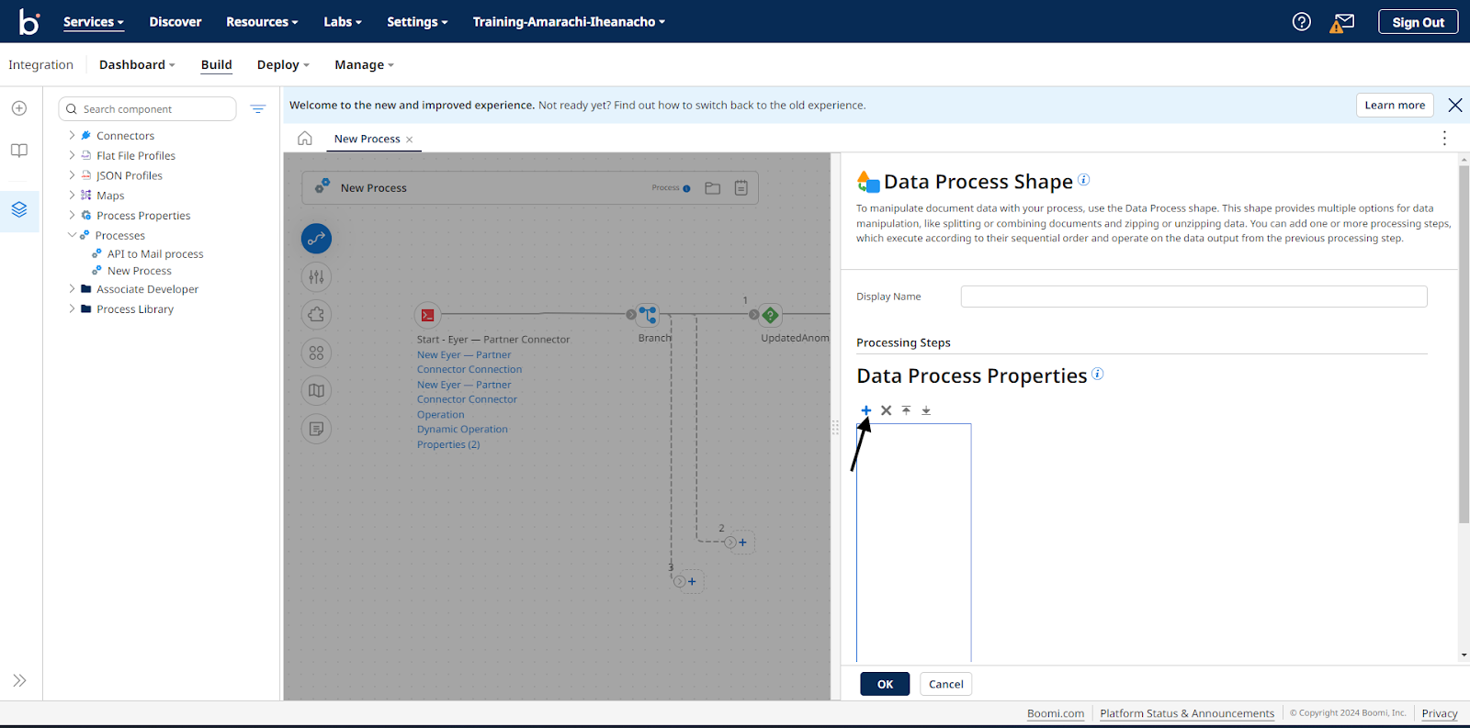Open the Resources dropdown
Viewport: 1470px width, 728px height.
tap(262, 22)
